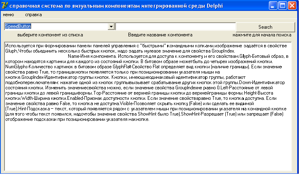The width and height of the screenshot is (300, 177).
Task: Click the label 'Введите название компонента'
Action: (x=160, y=35)
